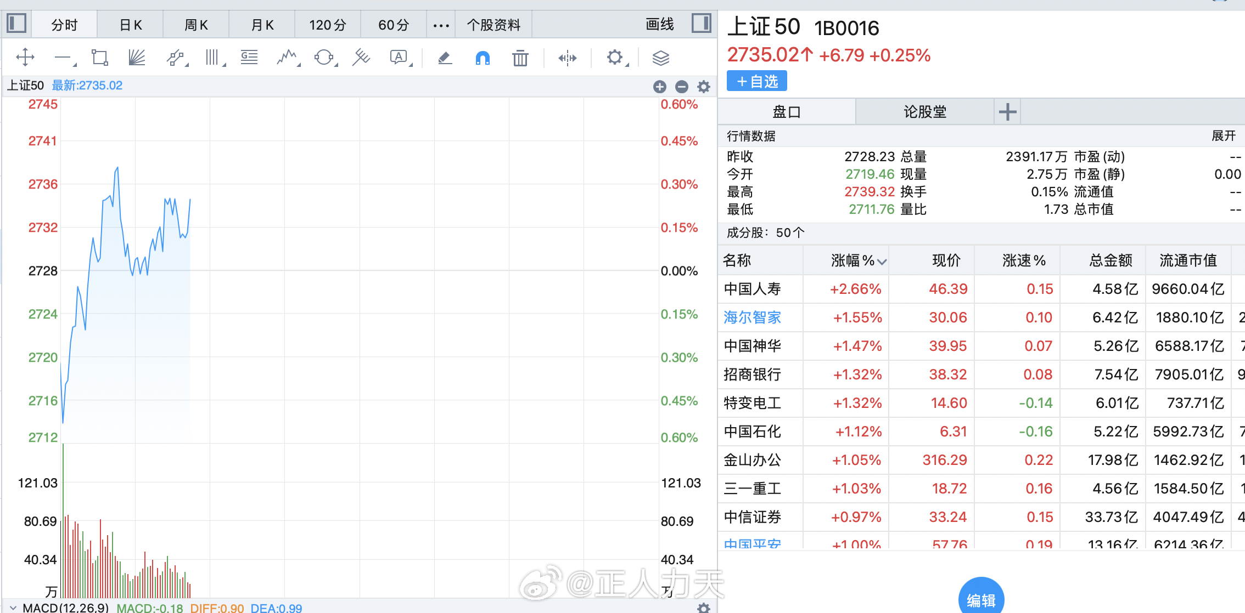Open the 中国人寿 stock row

click(982, 289)
